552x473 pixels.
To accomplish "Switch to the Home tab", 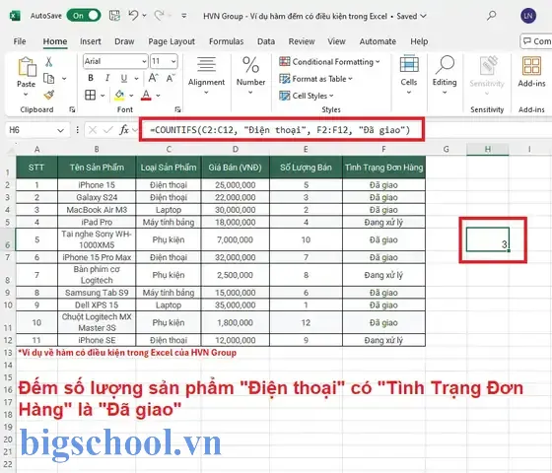I will (55, 41).
